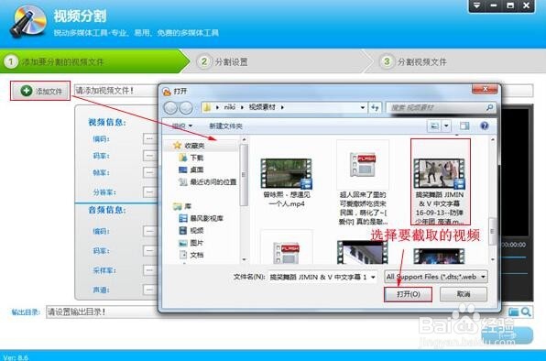Click the niki segment in address bar
The image size is (546, 361).
tap(229, 107)
